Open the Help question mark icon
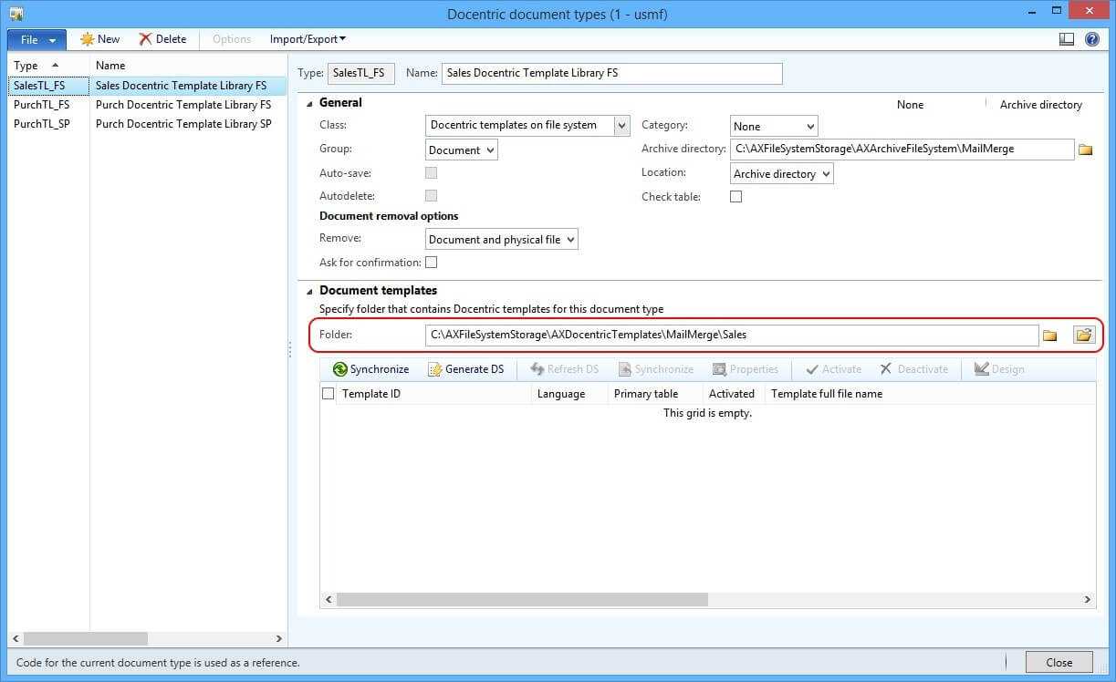This screenshot has width=1116, height=682. pos(1091,39)
